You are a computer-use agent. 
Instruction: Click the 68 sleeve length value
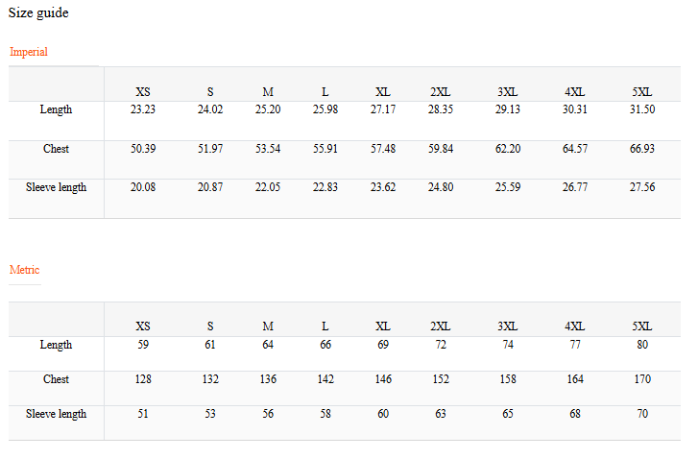575,414
